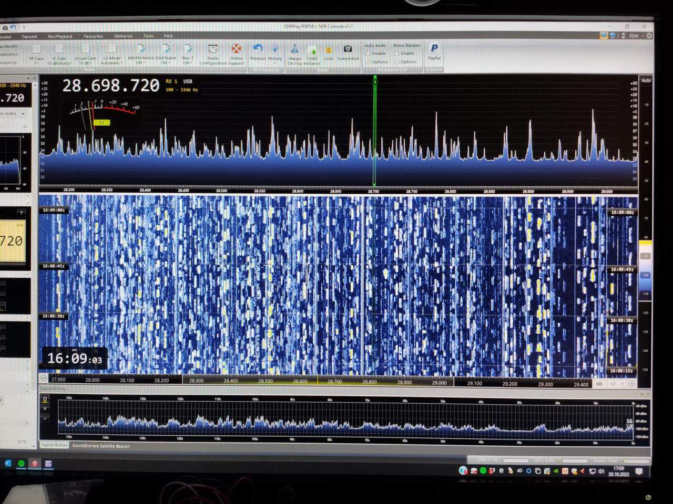
Task: Expand the Bandwidth dropdown
Action: point(11,46)
